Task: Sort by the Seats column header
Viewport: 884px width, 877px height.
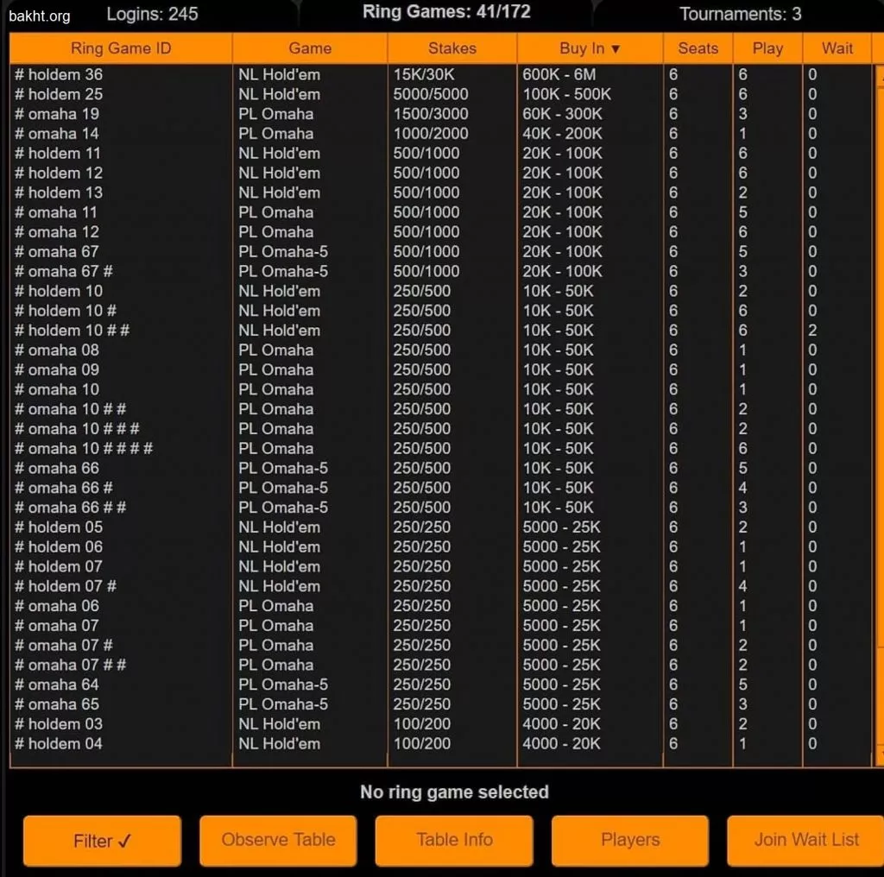Action: [x=698, y=48]
